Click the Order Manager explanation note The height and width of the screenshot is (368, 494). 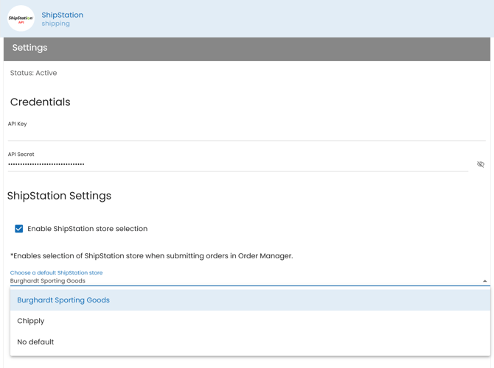click(152, 255)
